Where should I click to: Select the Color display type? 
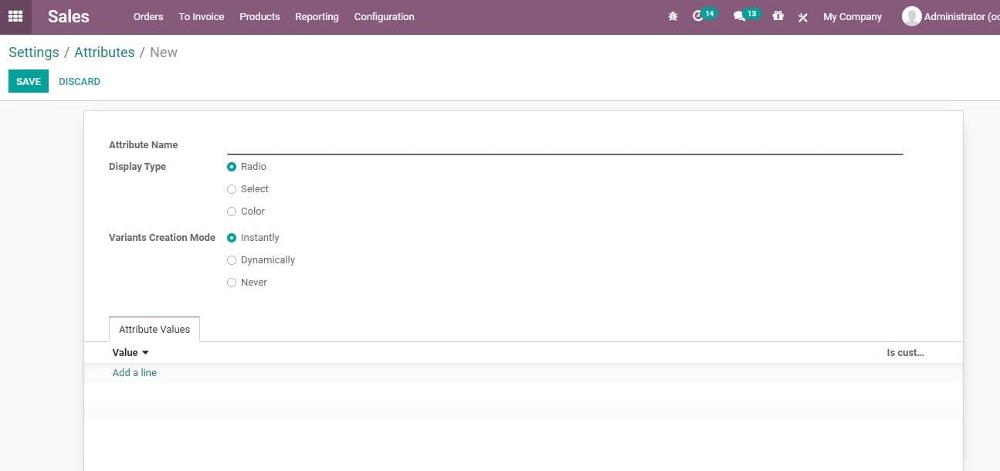[x=232, y=211]
